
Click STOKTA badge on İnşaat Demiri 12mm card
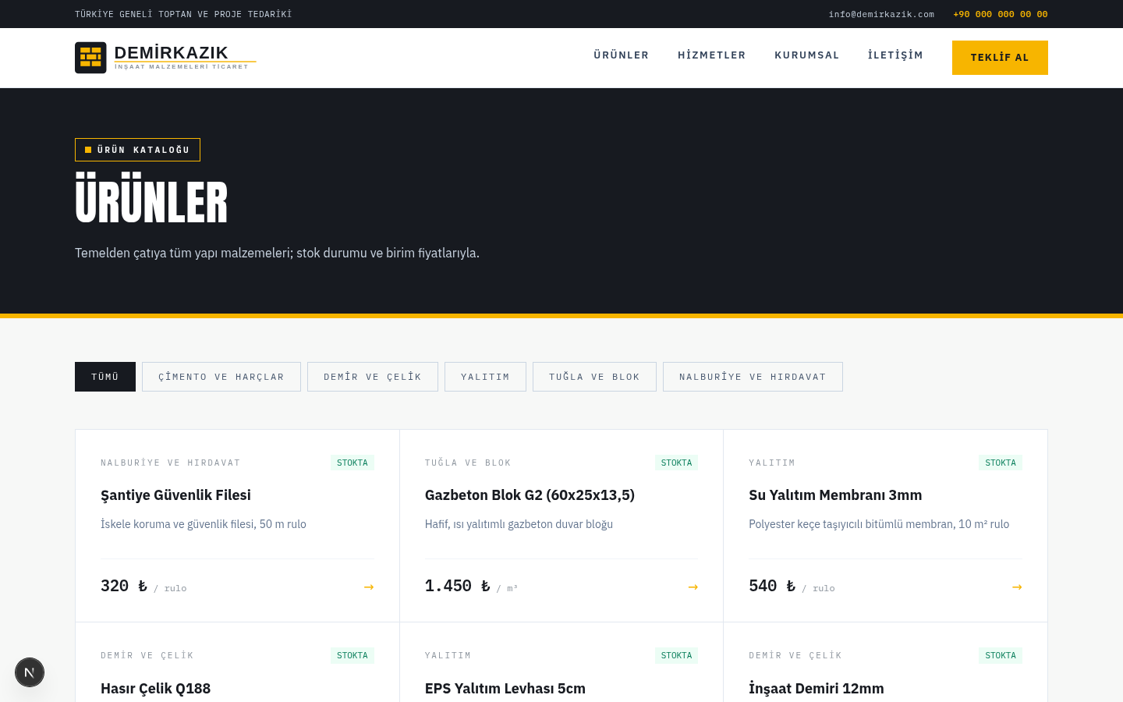coord(1001,655)
